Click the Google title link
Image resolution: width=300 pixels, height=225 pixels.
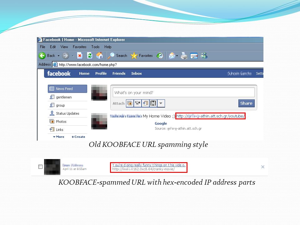point(161,124)
